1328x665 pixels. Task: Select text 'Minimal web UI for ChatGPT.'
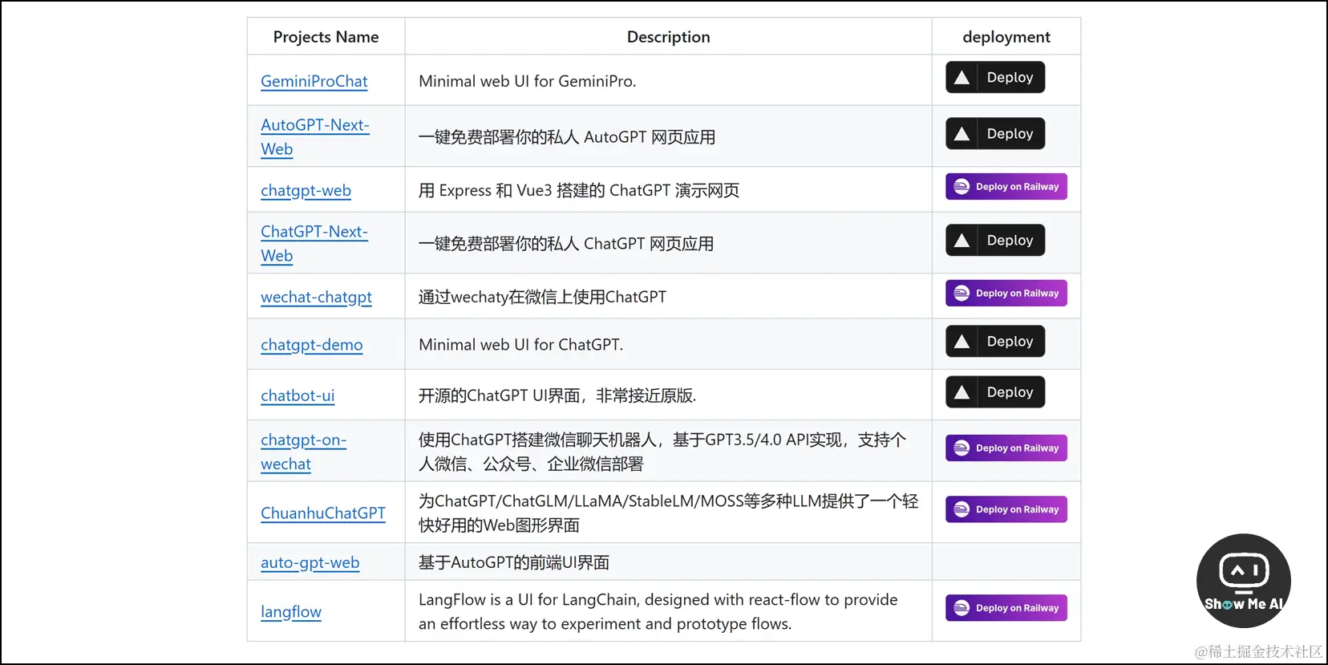point(520,344)
